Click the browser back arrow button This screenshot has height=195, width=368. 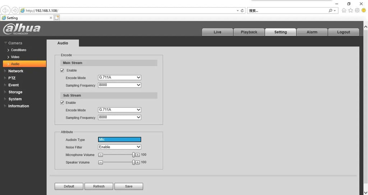(x=6, y=10)
